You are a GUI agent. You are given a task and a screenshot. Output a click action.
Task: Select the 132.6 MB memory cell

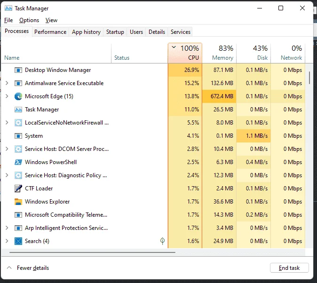pyautogui.click(x=219, y=83)
